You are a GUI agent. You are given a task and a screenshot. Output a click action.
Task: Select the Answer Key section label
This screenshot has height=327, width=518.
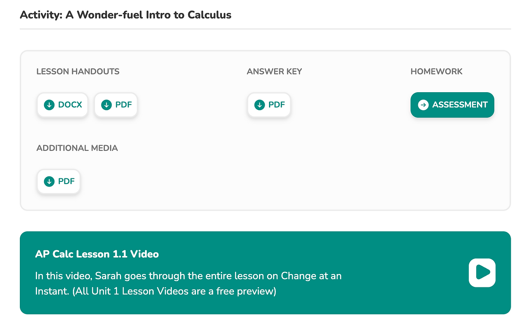pyautogui.click(x=274, y=72)
